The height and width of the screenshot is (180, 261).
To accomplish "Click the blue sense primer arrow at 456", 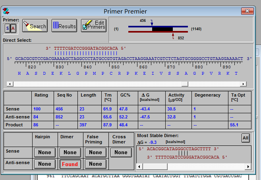I will pyautogui.click(x=152, y=23).
